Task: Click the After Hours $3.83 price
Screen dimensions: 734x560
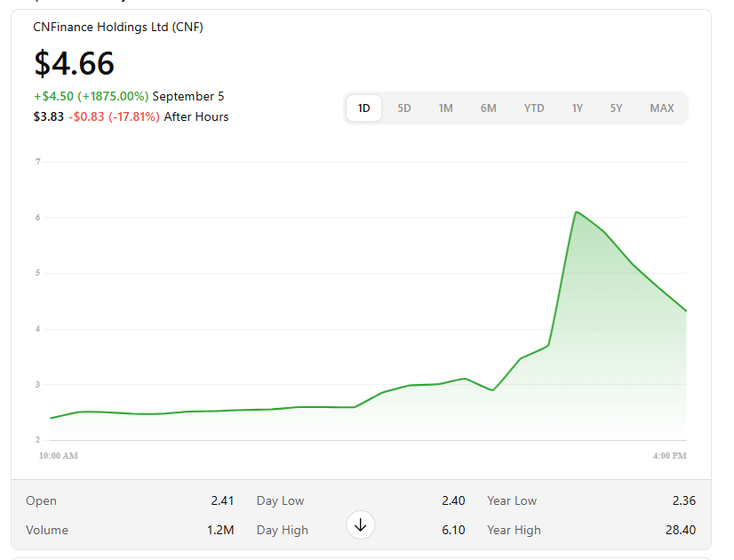Action: 48,116
